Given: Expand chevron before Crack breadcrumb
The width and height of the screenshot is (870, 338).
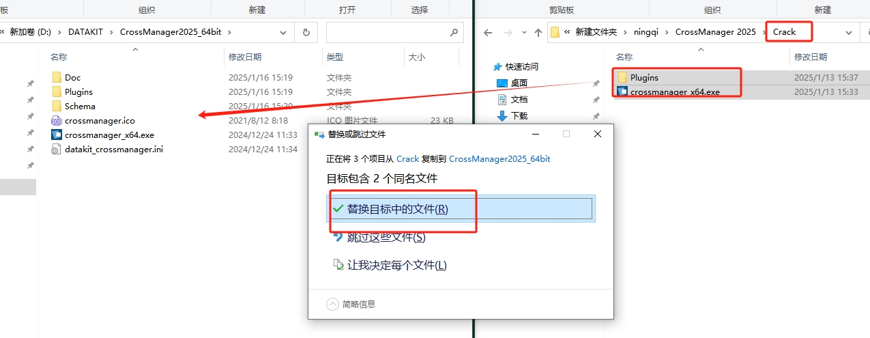Looking at the screenshot, I should point(764,32).
